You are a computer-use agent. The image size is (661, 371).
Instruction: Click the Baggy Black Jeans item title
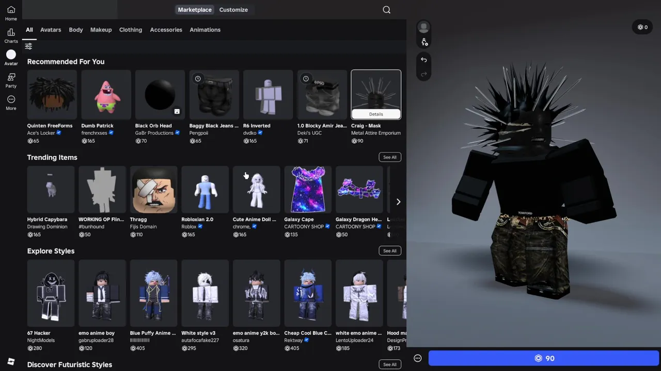(214, 126)
